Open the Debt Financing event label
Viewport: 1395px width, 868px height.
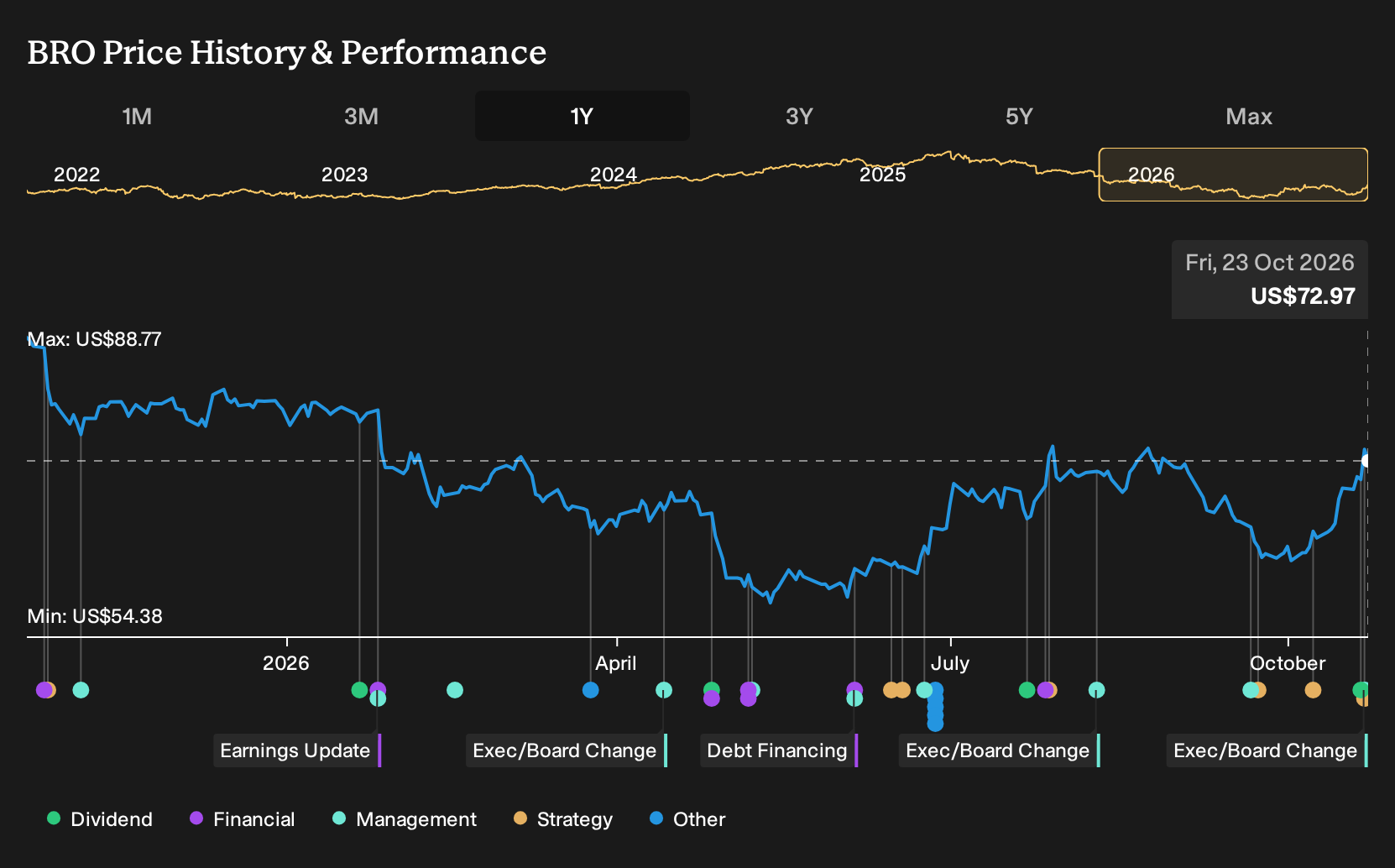[779, 750]
